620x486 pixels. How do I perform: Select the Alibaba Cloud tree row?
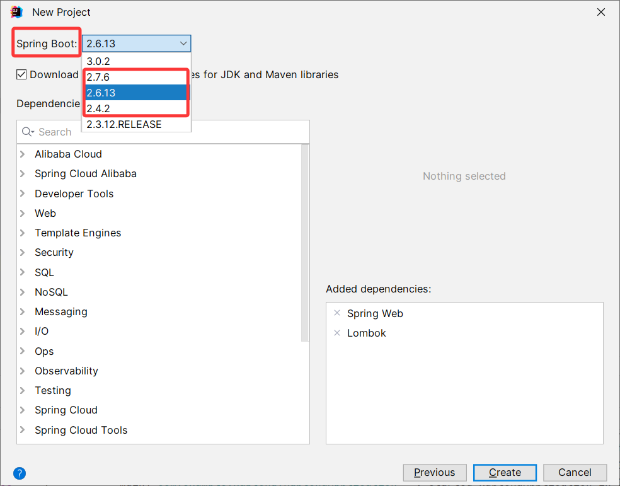coord(159,154)
